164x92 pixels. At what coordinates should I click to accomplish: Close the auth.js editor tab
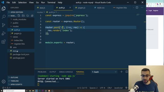pos(70,7)
